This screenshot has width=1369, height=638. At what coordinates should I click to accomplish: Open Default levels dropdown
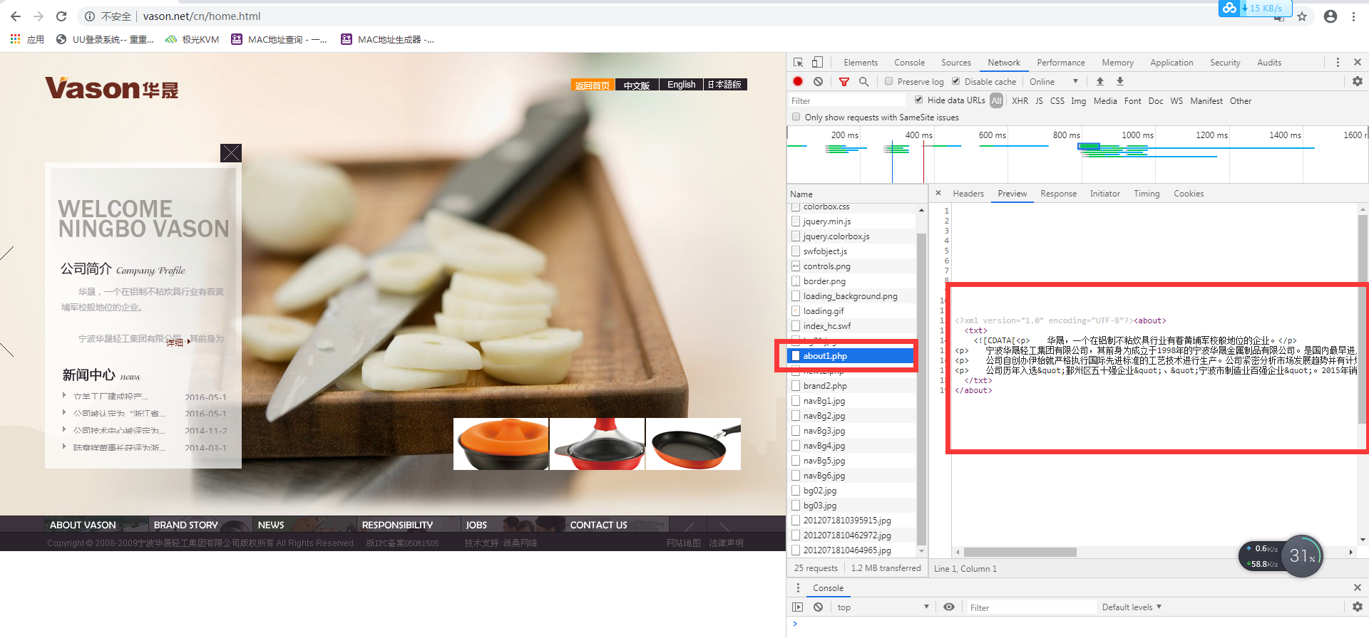click(x=1132, y=607)
